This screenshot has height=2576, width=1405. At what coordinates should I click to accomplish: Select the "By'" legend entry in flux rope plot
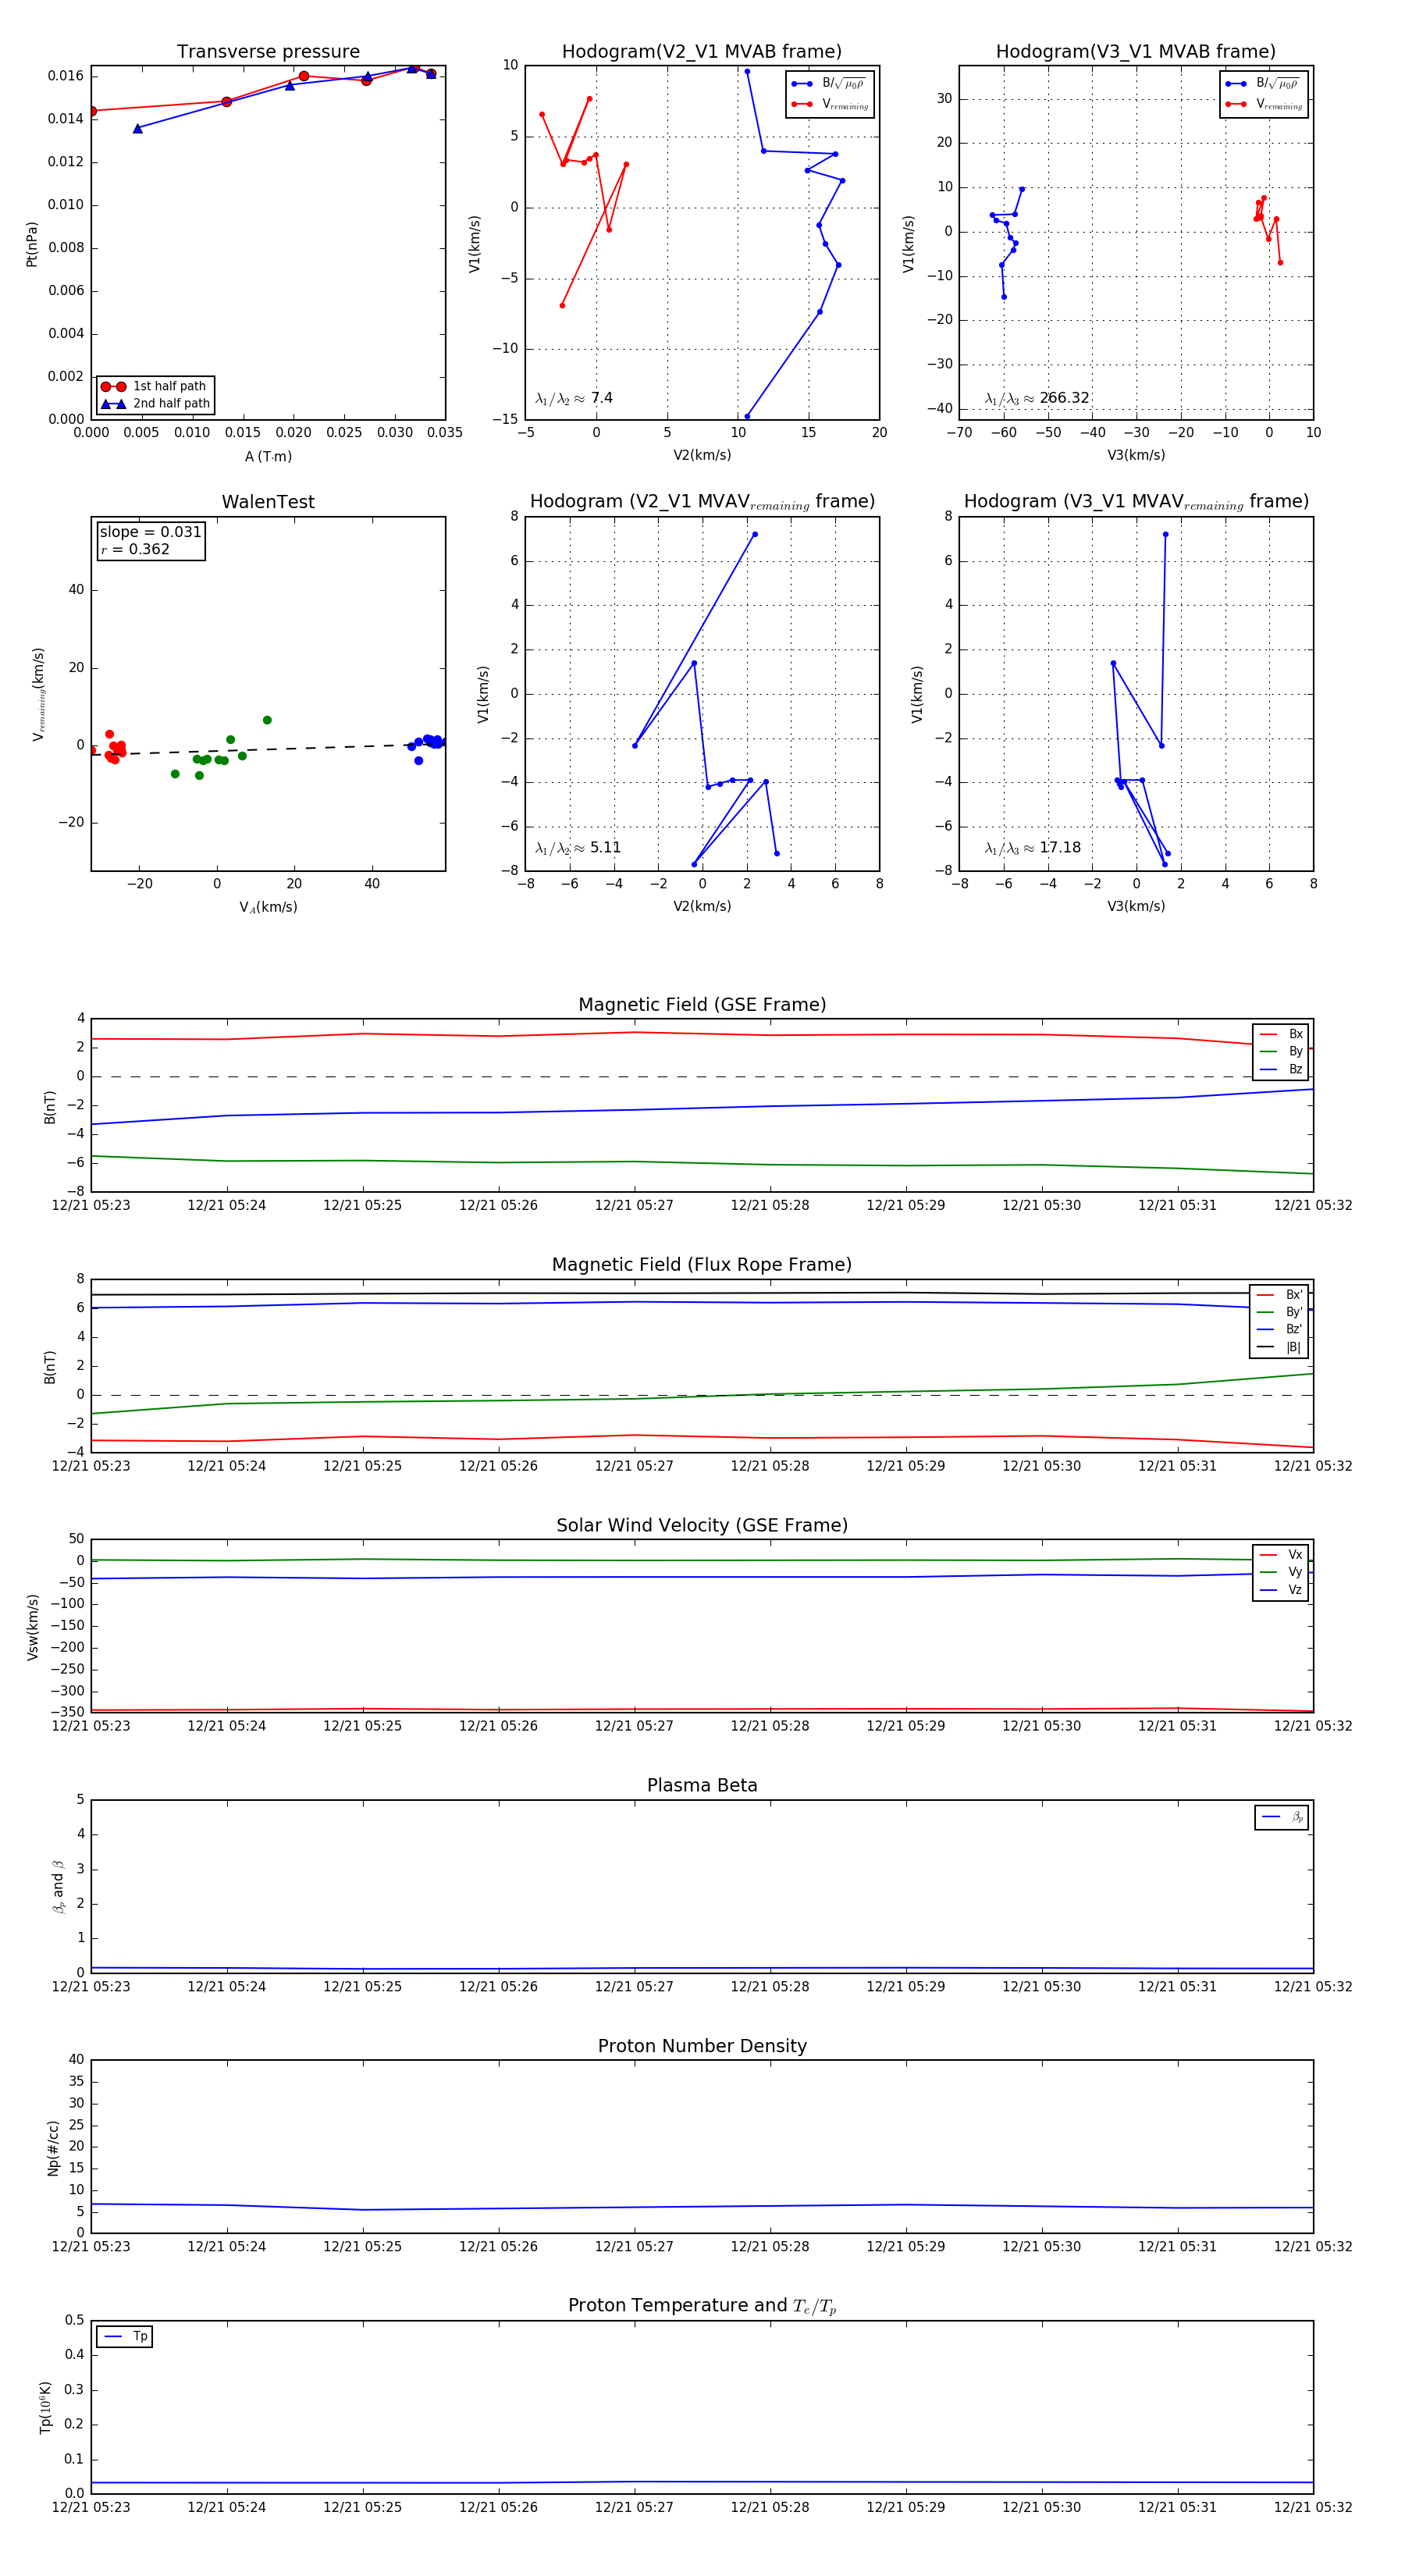pos(1279,1312)
